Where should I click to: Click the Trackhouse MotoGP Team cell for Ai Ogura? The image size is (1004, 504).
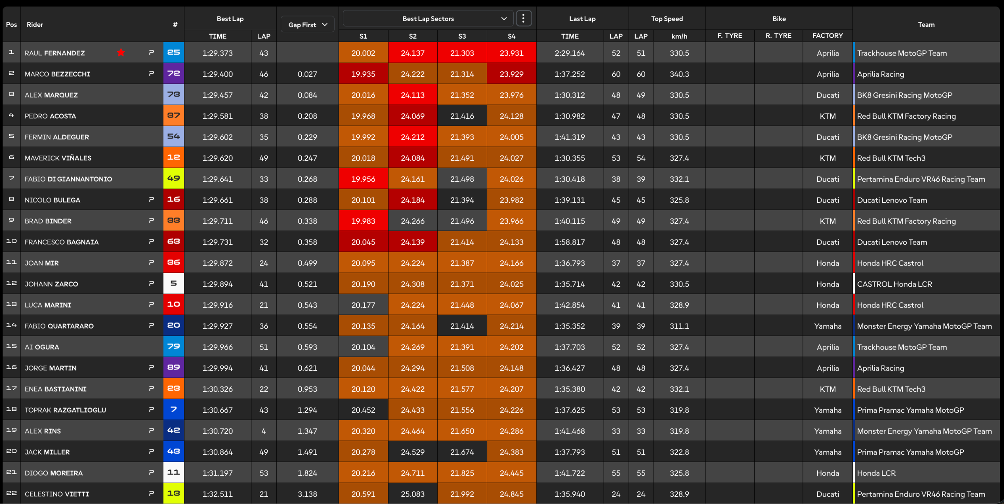(x=902, y=347)
